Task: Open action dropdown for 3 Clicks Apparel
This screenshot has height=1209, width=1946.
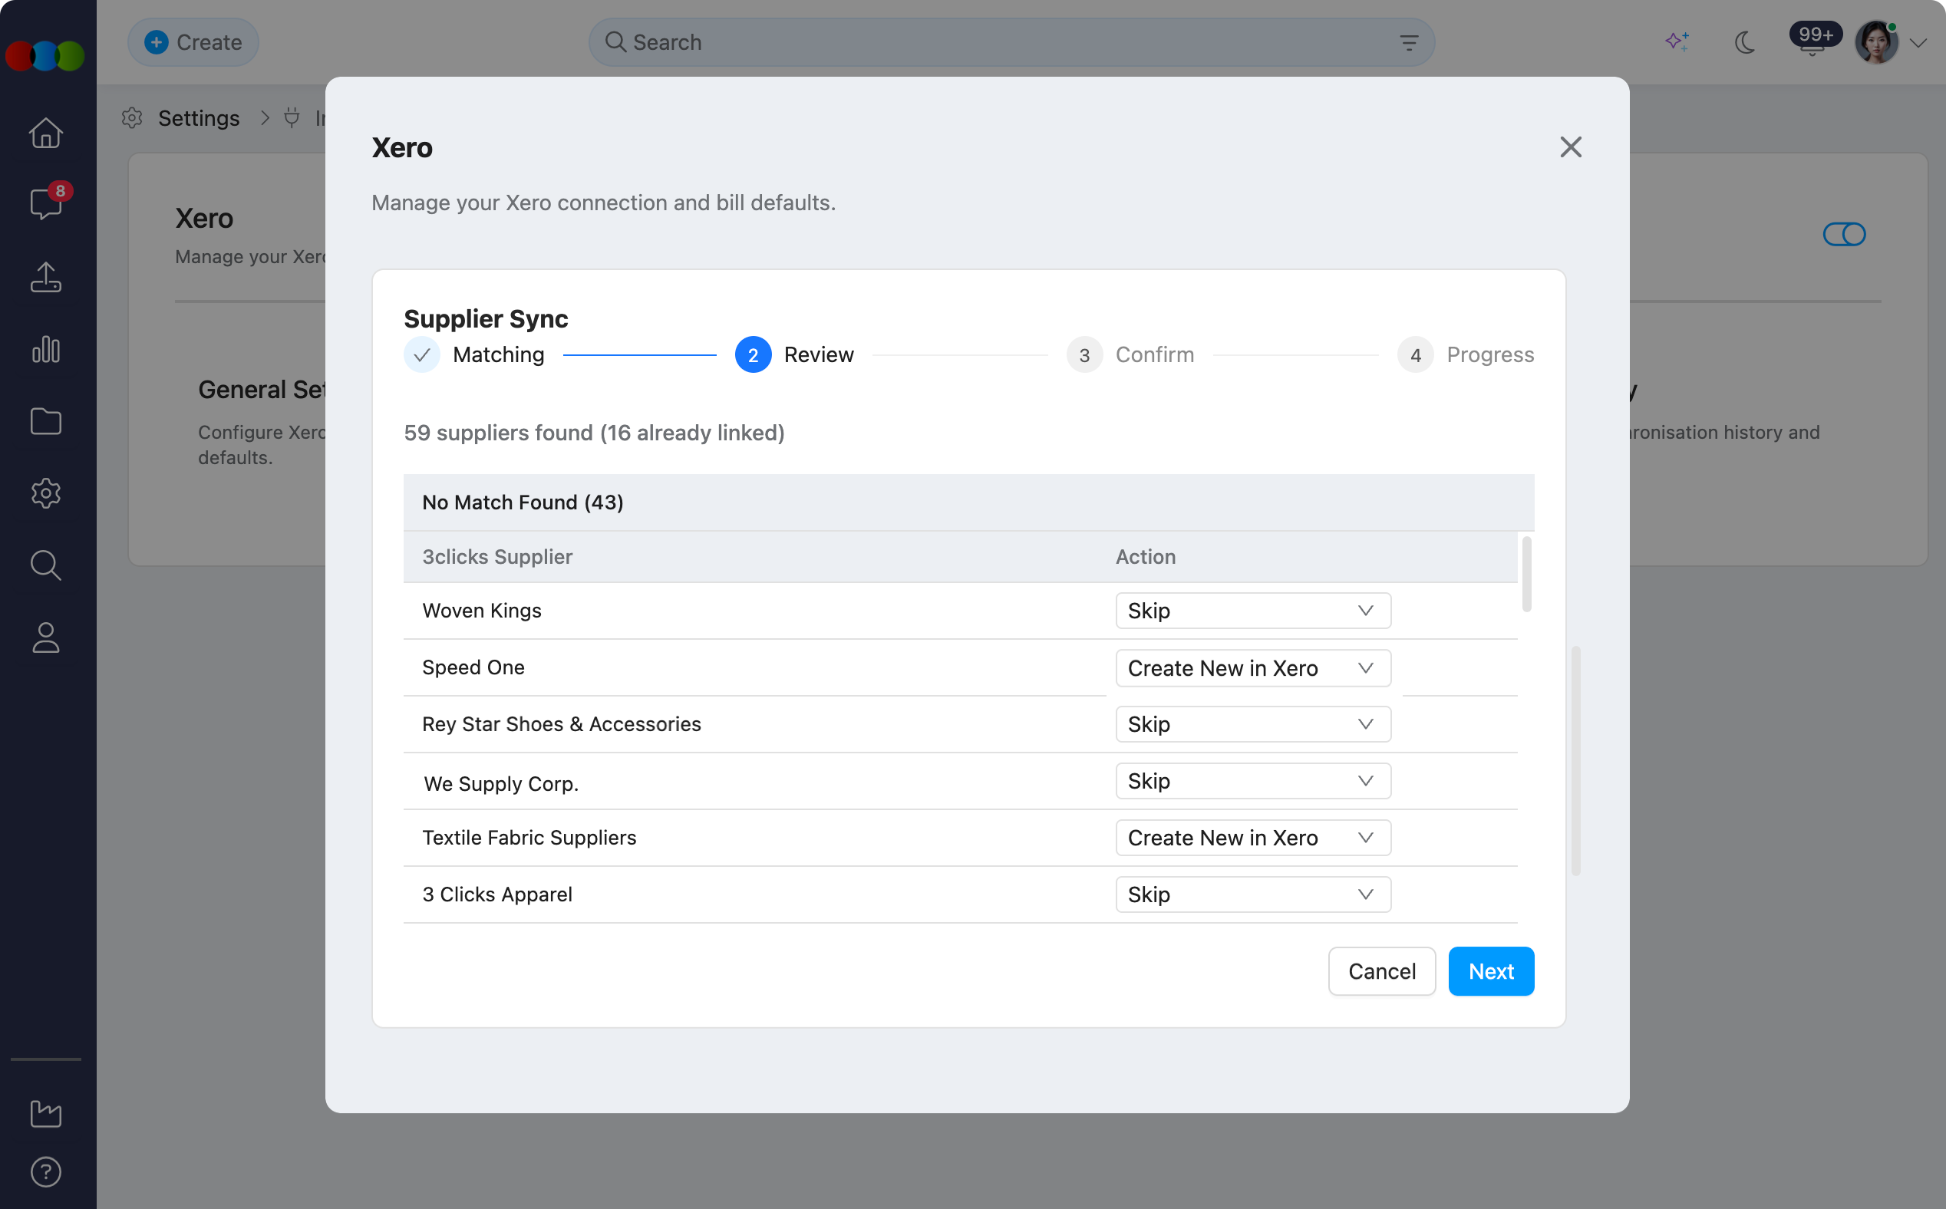Action: click(x=1252, y=894)
